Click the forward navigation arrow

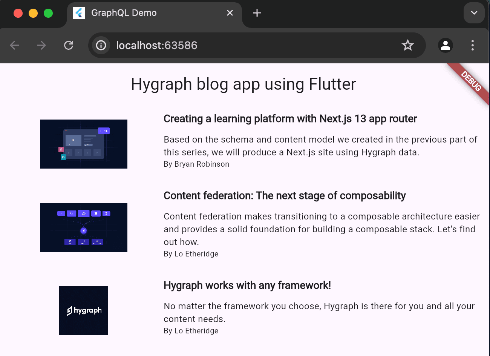[x=41, y=45]
